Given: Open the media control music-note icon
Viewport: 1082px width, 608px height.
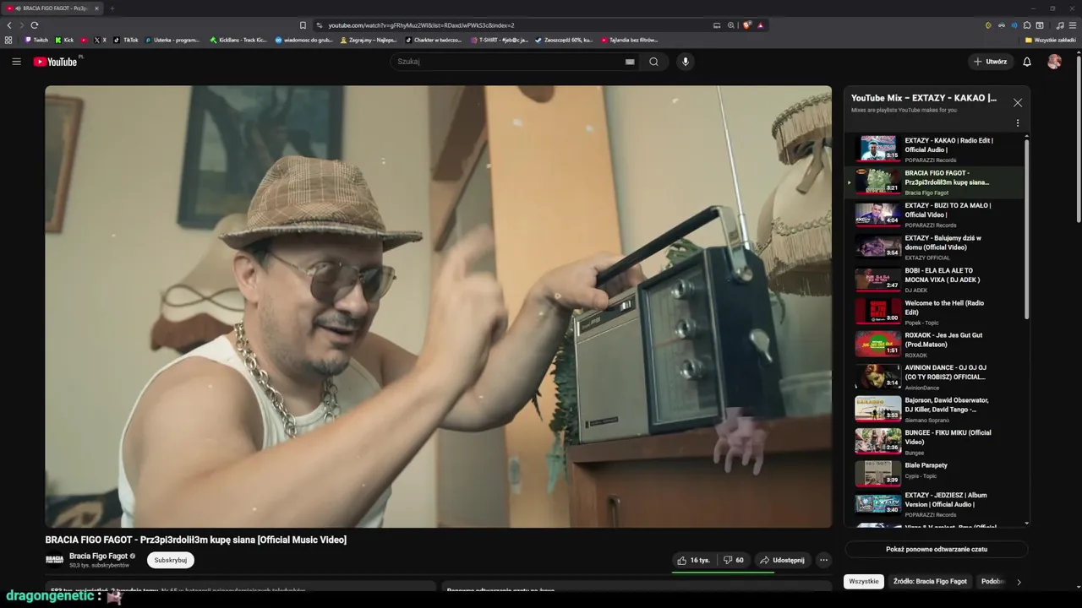Looking at the screenshot, I should coord(1060,25).
